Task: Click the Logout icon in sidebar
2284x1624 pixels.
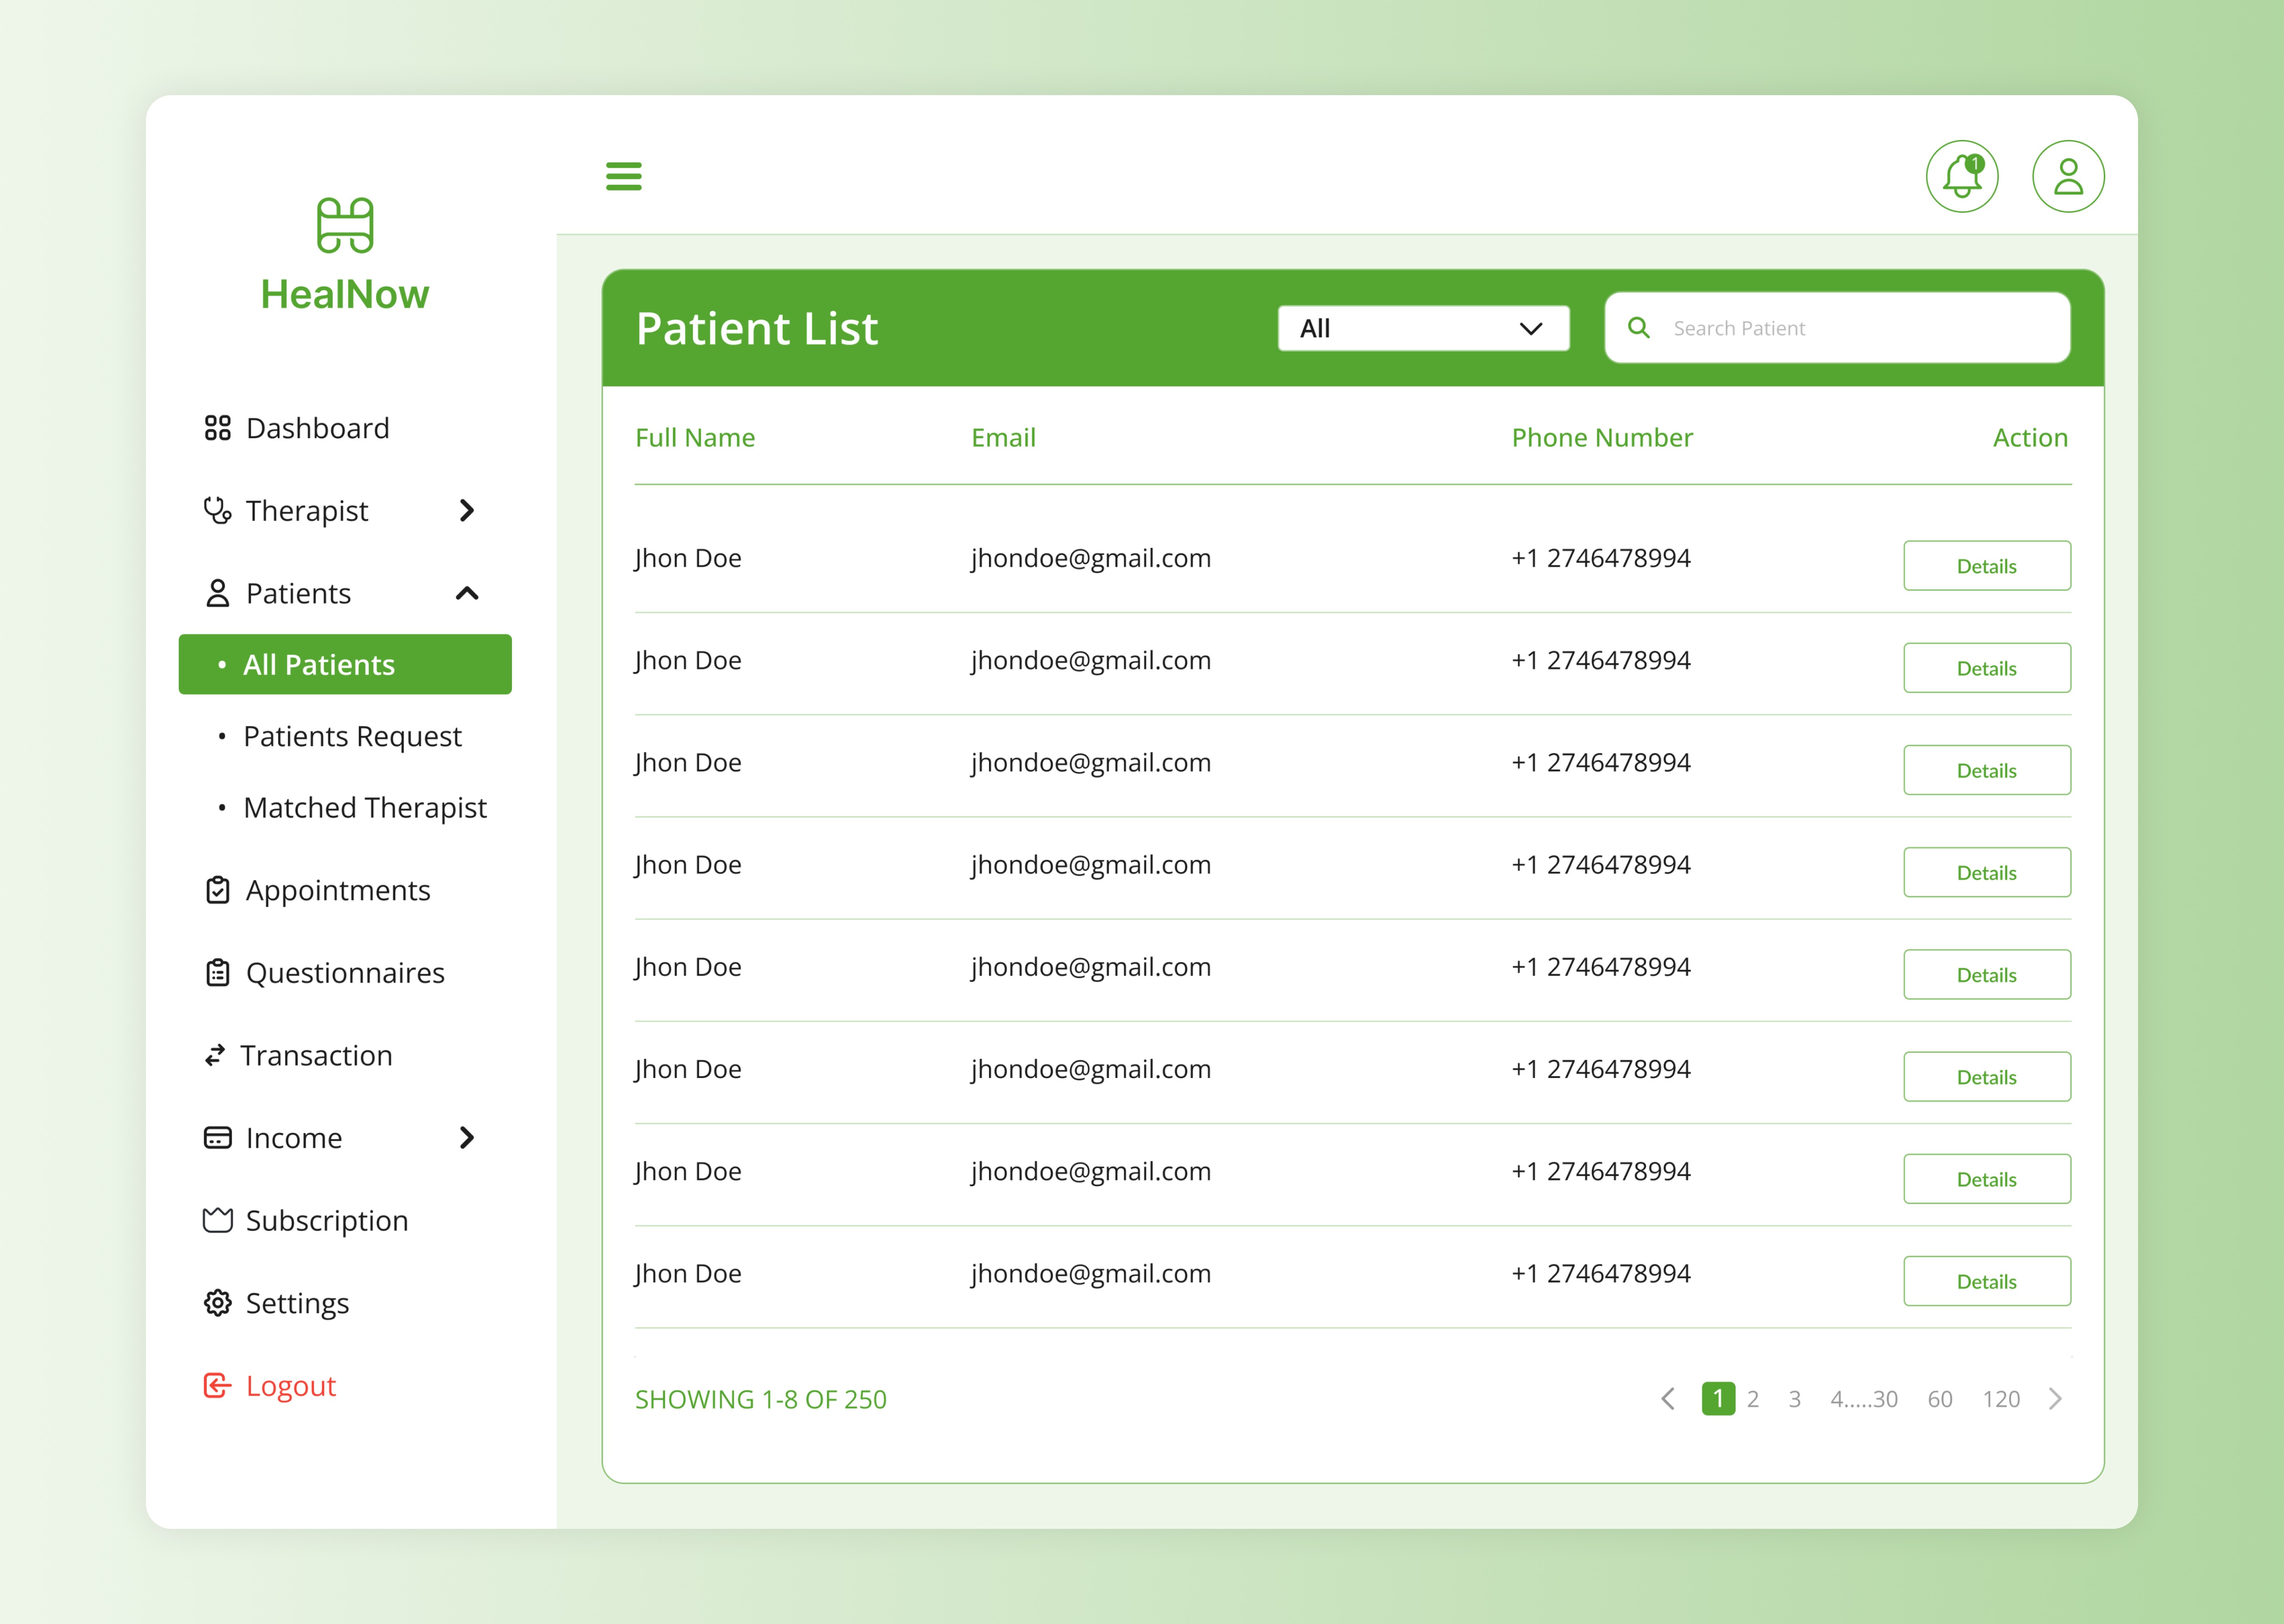Action: 217,1386
